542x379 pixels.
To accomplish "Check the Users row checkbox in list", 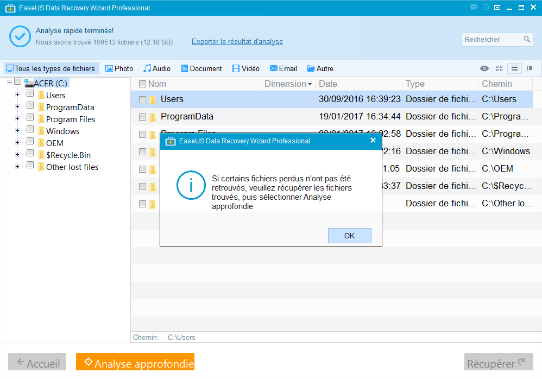I will (x=142, y=99).
